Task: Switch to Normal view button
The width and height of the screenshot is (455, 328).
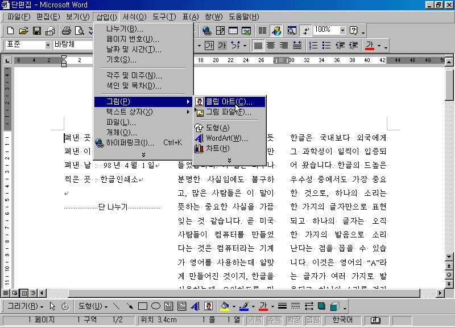Action: click(x=6, y=293)
